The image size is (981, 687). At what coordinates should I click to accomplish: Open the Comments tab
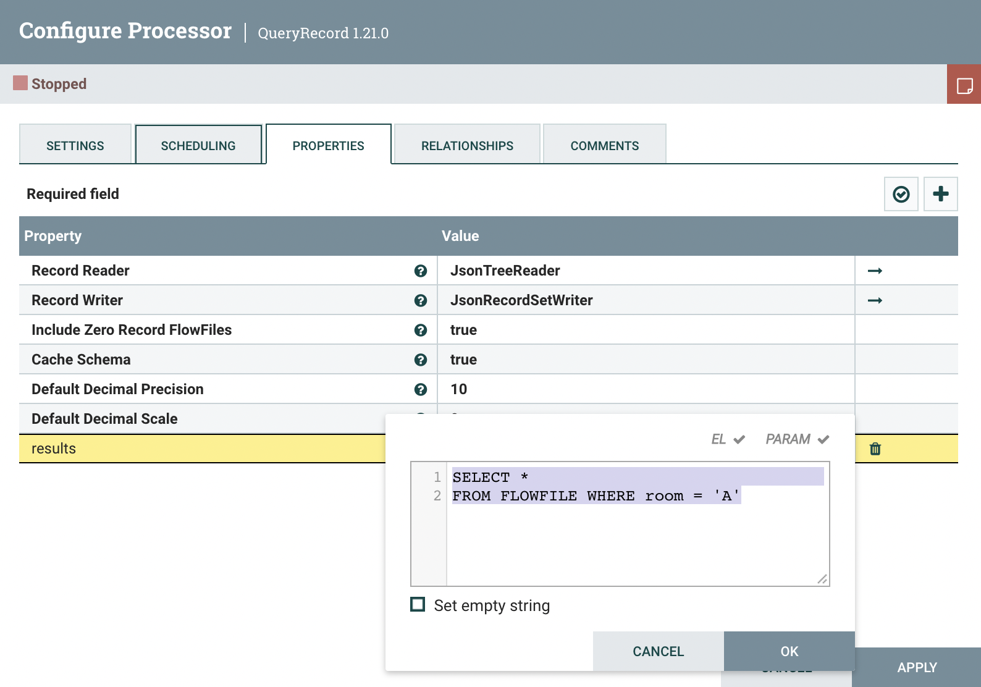(x=604, y=146)
